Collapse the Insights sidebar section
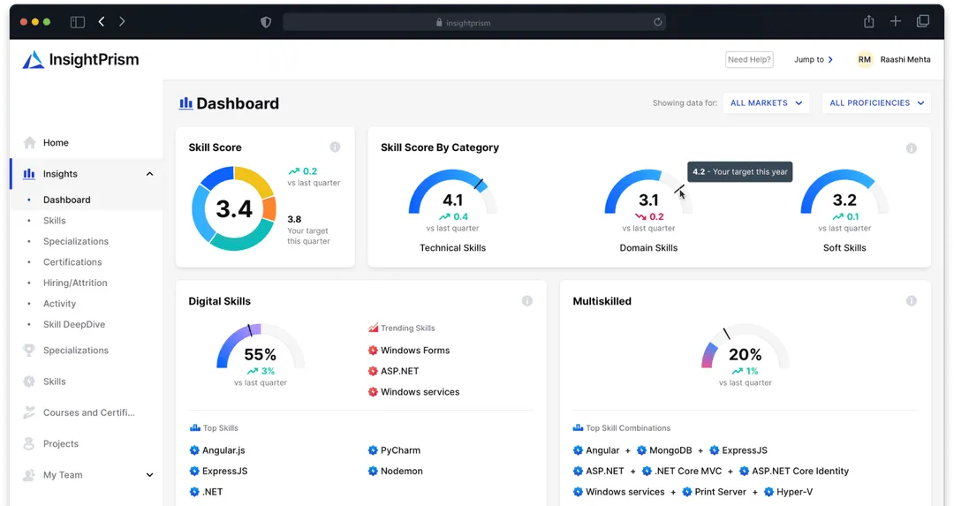This screenshot has height=506, width=954. point(149,174)
